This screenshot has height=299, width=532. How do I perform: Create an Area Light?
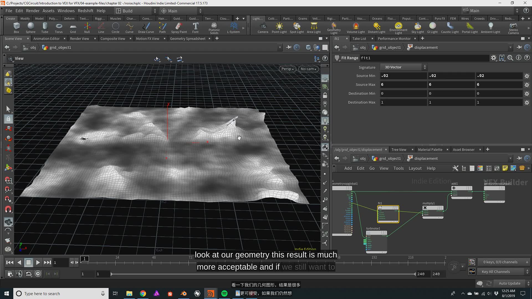point(314,28)
